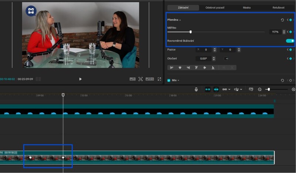Add keyframe diamond for Otočení
The height and width of the screenshot is (173, 296).
(290, 59)
